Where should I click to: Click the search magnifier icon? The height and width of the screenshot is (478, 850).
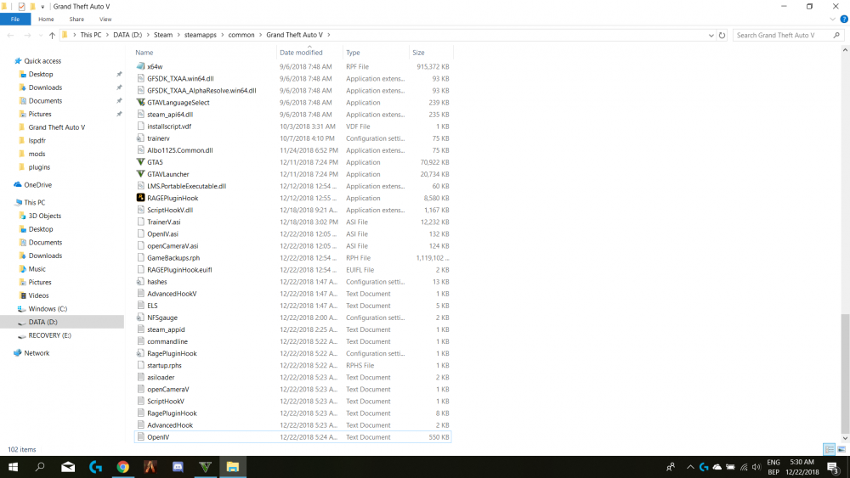[836, 35]
